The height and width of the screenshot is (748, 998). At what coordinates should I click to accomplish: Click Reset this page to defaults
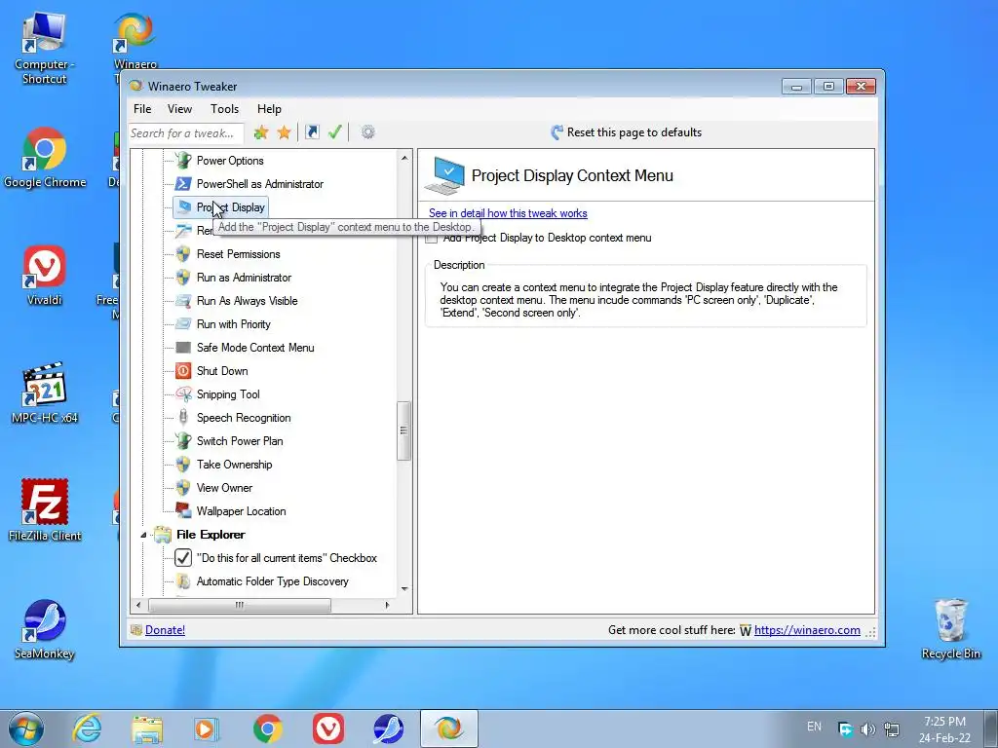[x=627, y=132]
